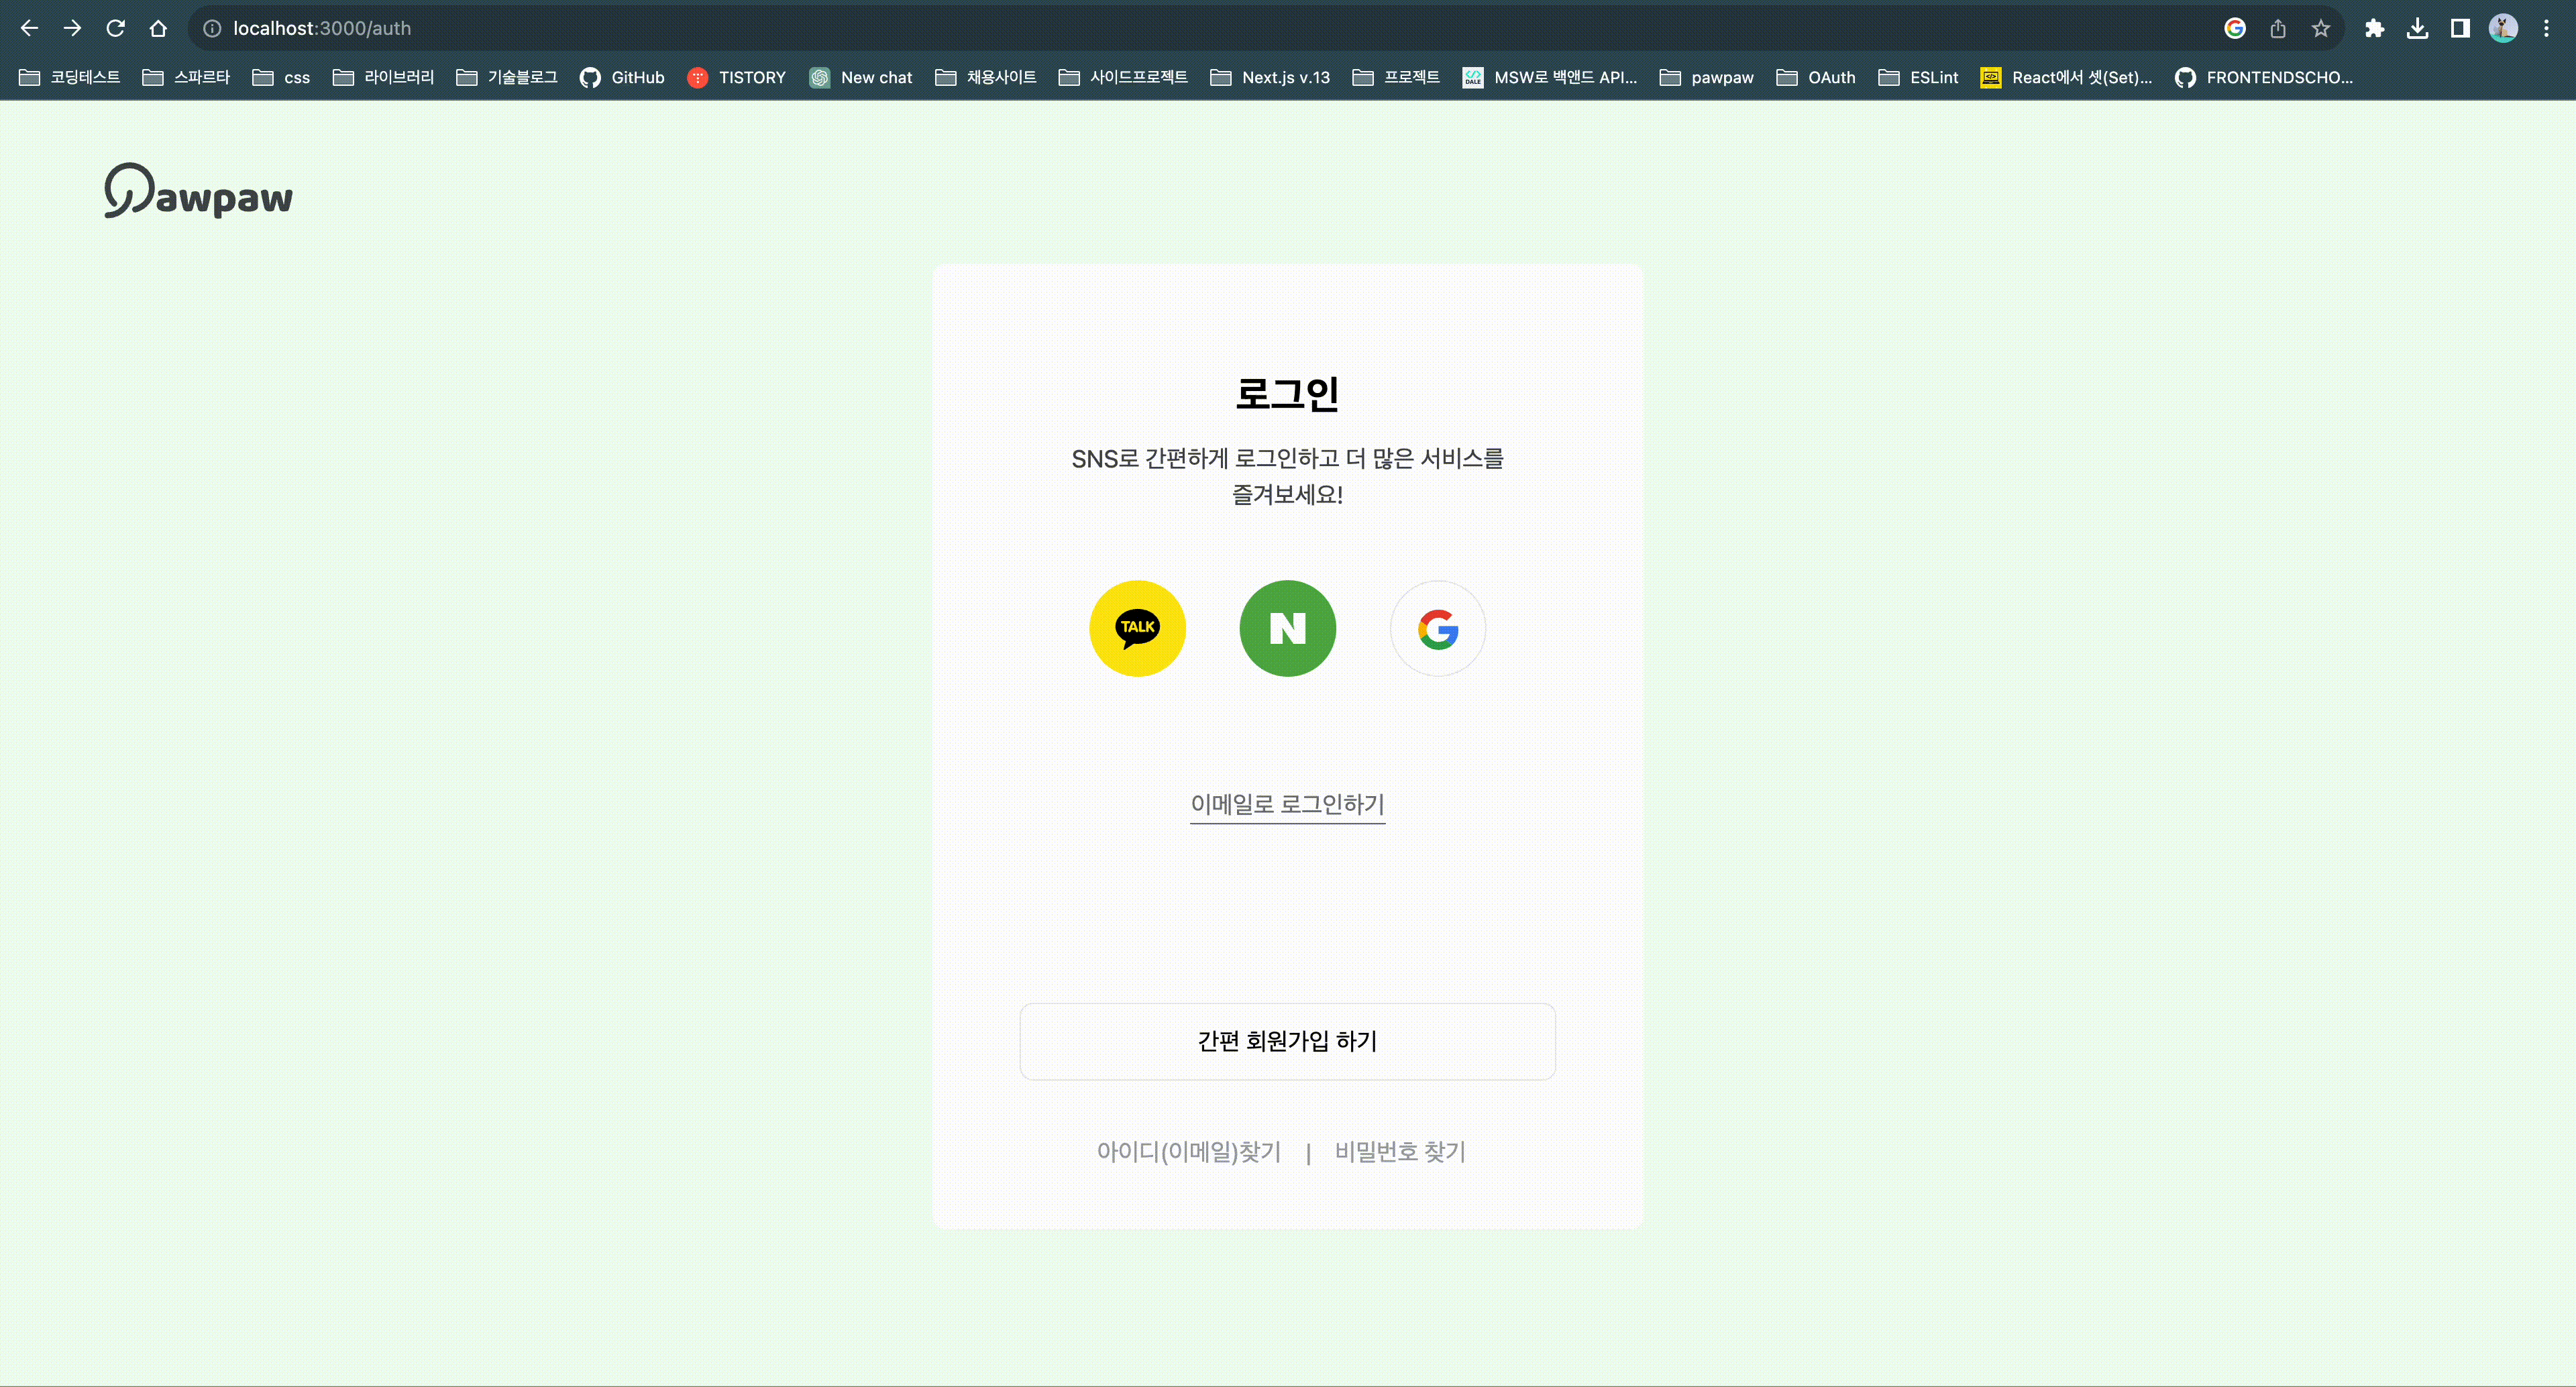Click the Naver login icon

point(1287,628)
